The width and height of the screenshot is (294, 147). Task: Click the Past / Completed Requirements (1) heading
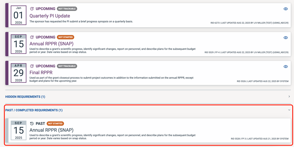point(34,110)
